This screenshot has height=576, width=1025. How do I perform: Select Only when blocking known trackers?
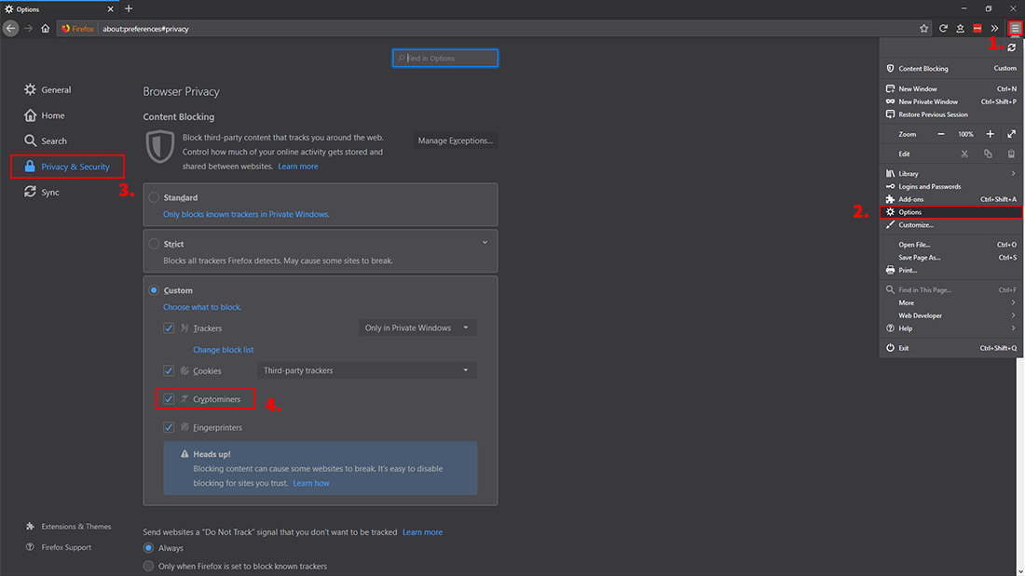click(x=148, y=566)
